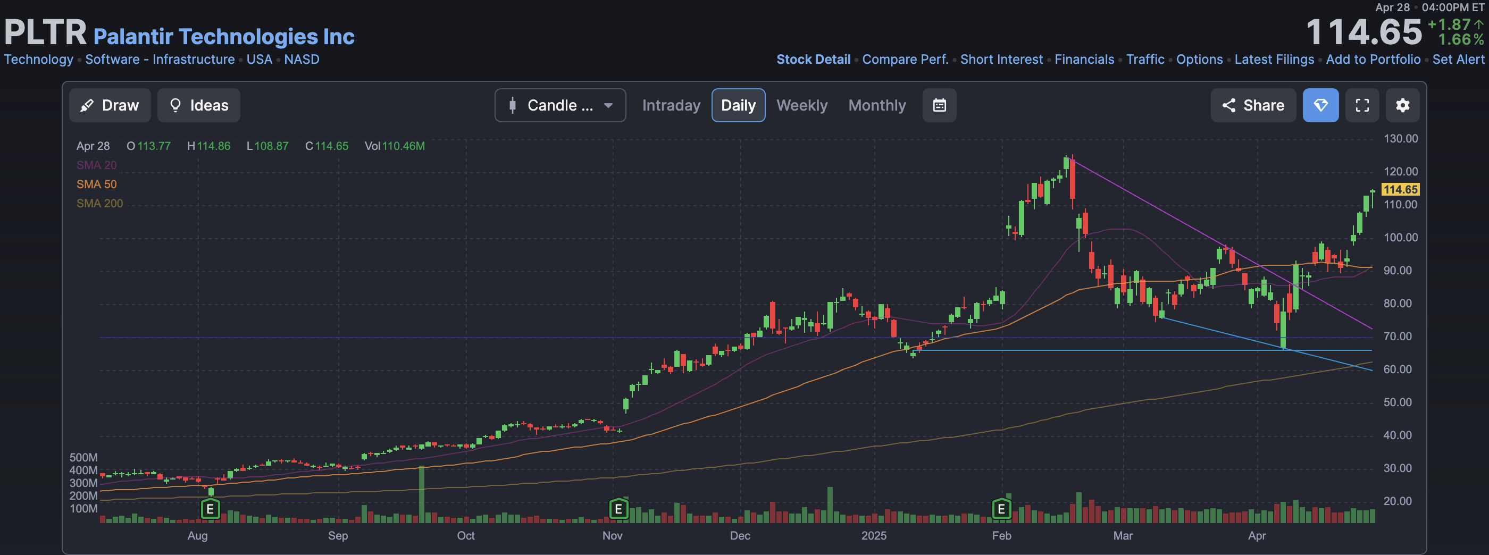The width and height of the screenshot is (1489, 555).
Task: Click the Apr axis month label
Action: [x=1257, y=535]
